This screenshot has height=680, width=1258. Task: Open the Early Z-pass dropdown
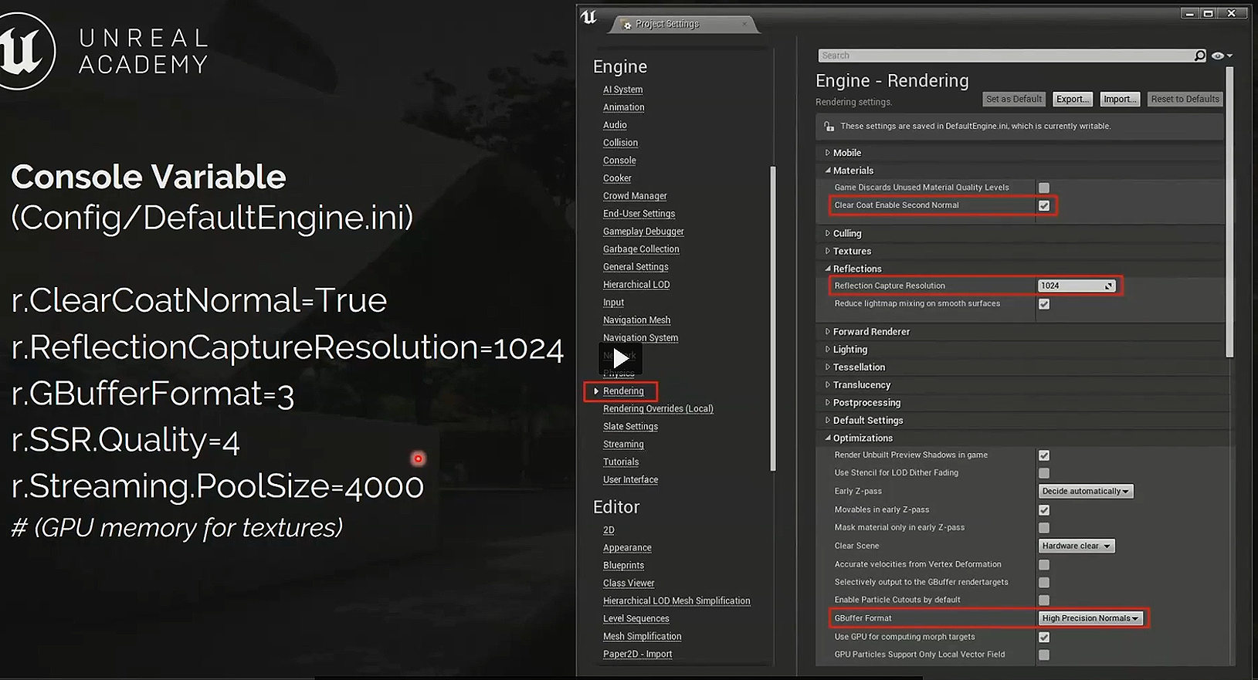(x=1086, y=491)
